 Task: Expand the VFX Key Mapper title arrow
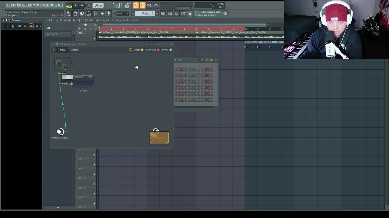coord(53,44)
